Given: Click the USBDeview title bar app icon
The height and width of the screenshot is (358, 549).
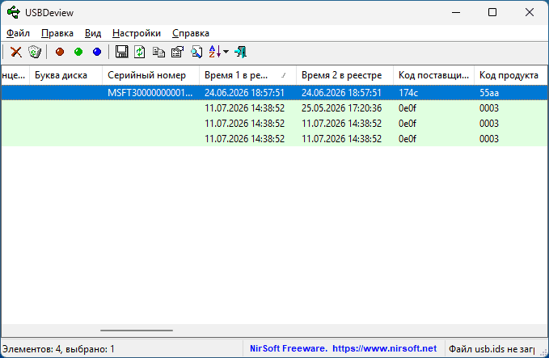Looking at the screenshot, I should (14, 13).
